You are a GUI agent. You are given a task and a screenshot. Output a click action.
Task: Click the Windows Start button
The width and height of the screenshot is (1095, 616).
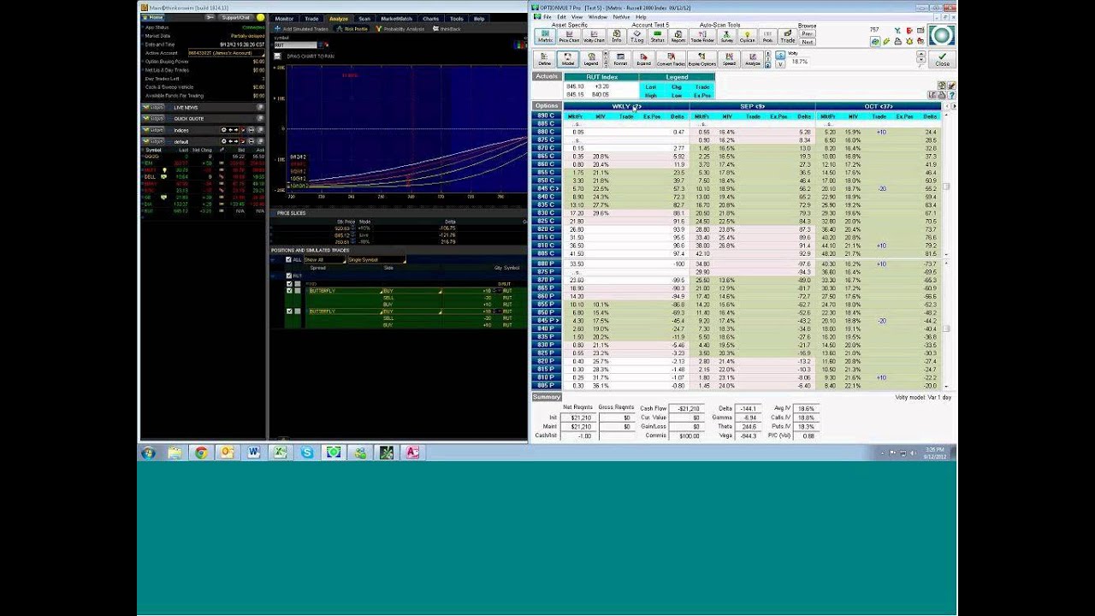[148, 453]
